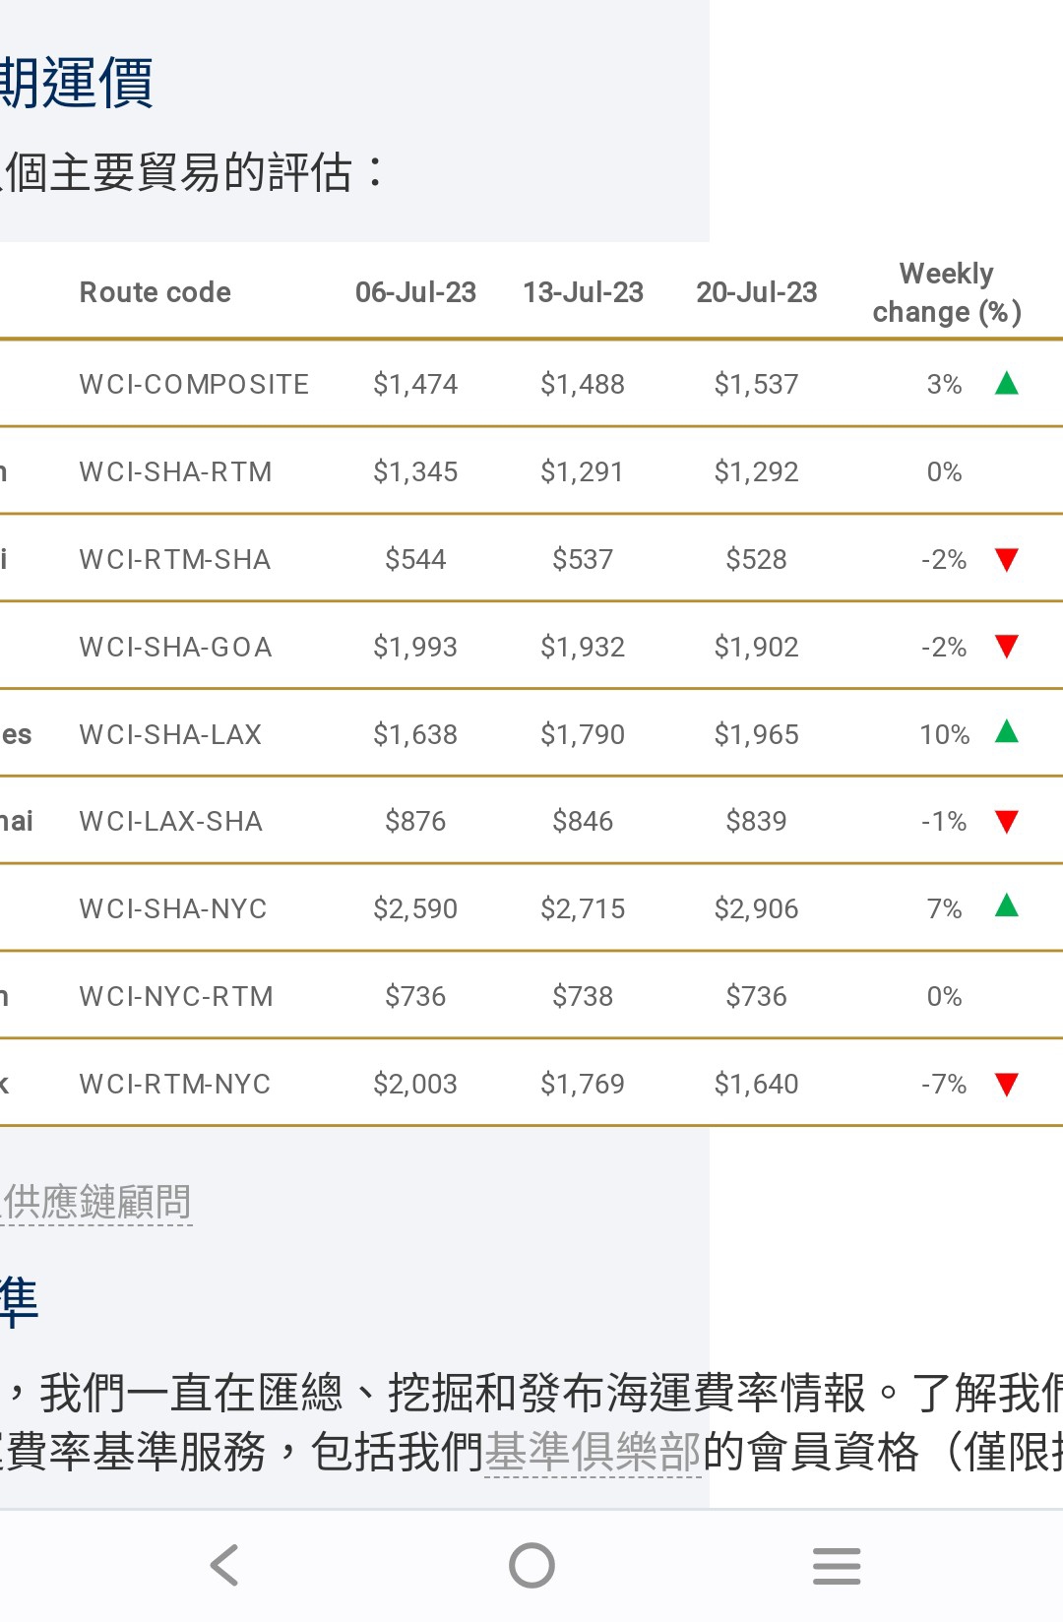This screenshot has height=1622, width=1063.
Task: Tap the Android back navigation button
Action: [x=225, y=1565]
